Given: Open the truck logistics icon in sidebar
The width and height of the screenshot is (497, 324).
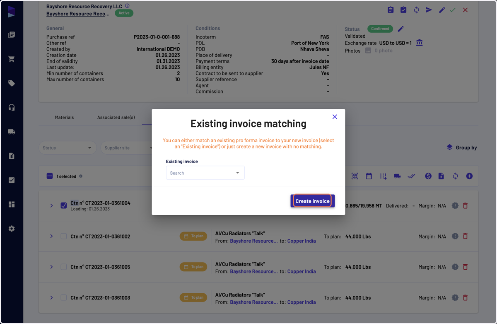Looking at the screenshot, I should [x=12, y=132].
